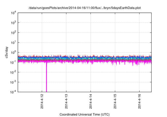Click the Coordinated Universal Time (UTC) label
This screenshot has height=117, width=167.
tap(85, 115)
